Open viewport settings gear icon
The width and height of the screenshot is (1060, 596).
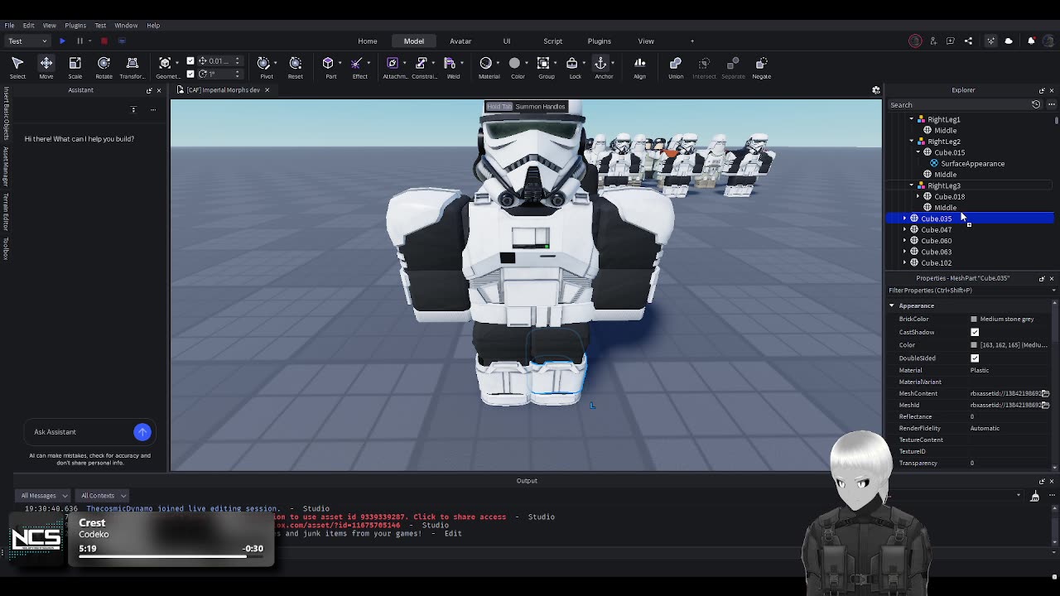[x=876, y=89]
